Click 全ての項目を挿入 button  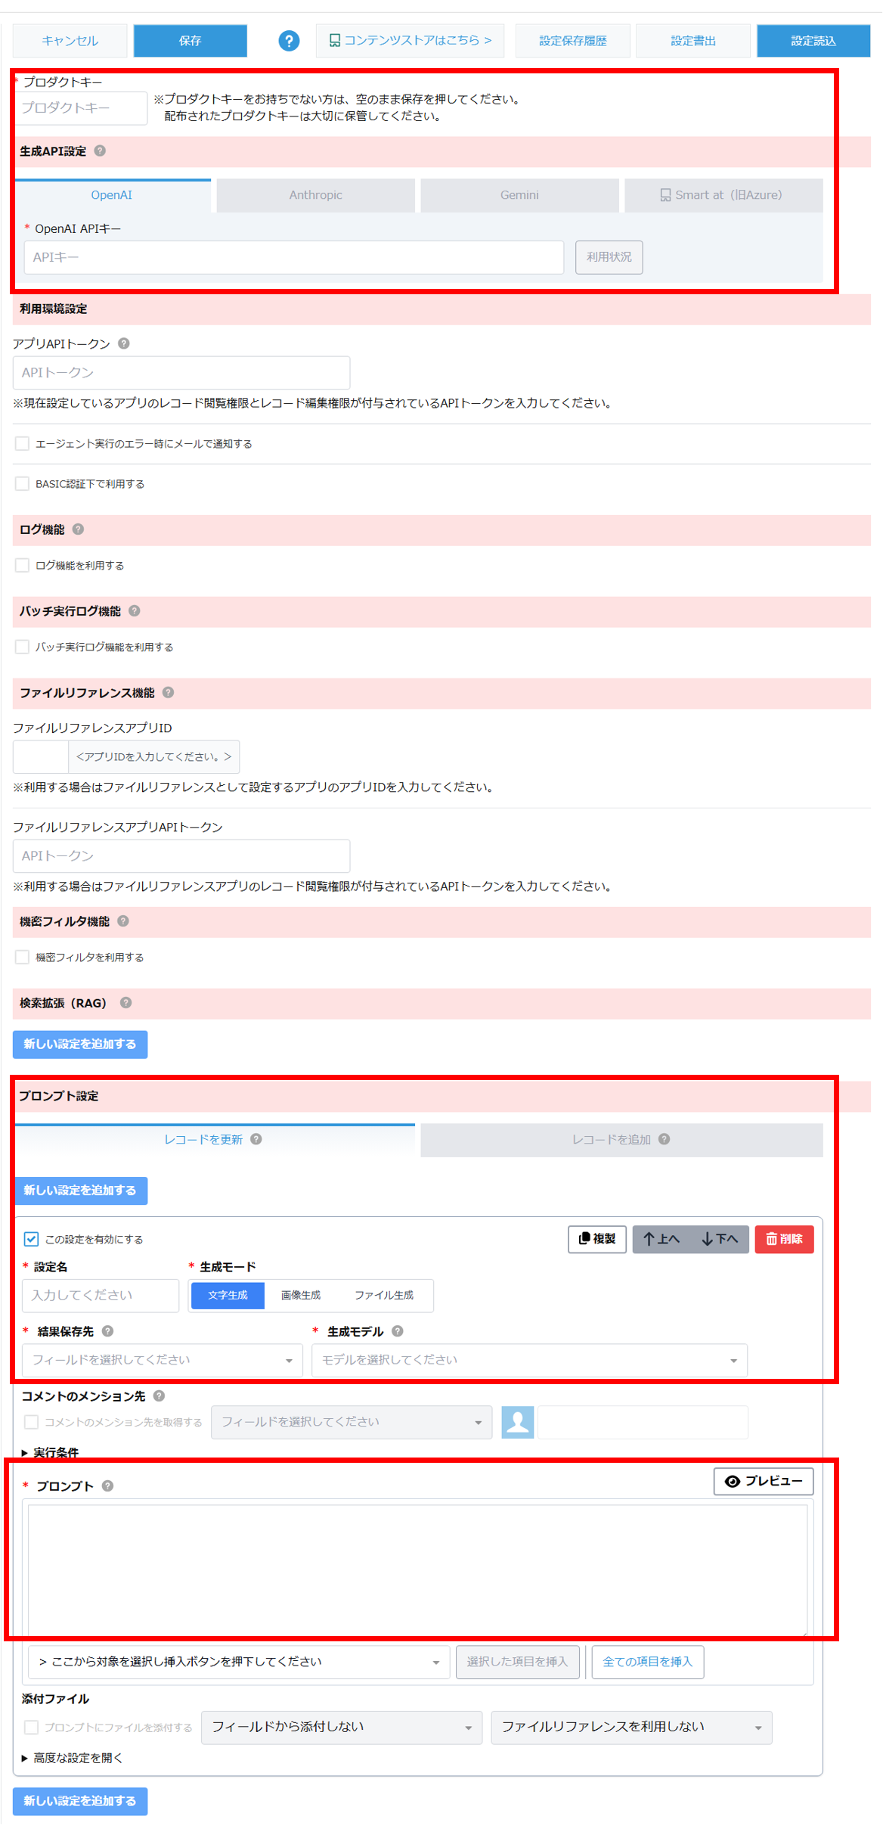648,1662
